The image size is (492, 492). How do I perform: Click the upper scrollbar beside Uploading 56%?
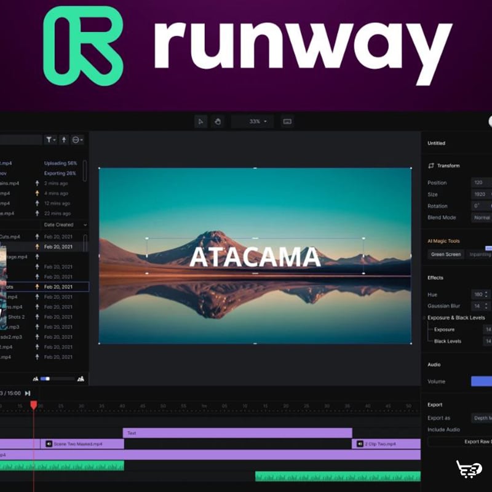(85, 171)
